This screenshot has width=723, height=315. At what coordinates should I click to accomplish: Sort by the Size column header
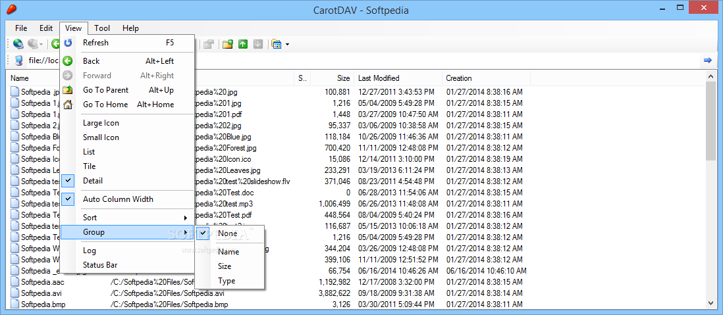coord(332,78)
